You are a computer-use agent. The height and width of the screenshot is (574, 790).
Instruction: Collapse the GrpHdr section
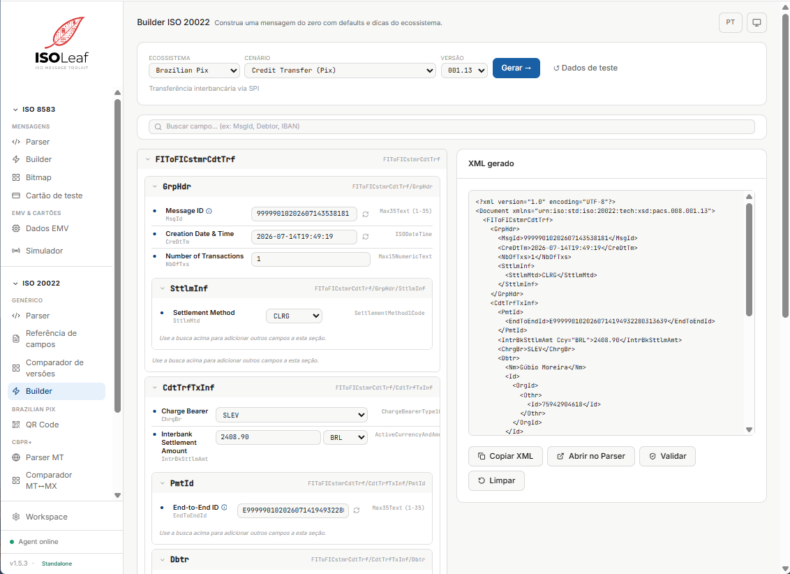click(155, 186)
